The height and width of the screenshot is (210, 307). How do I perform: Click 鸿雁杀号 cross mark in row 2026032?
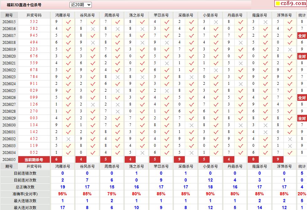(68, 139)
